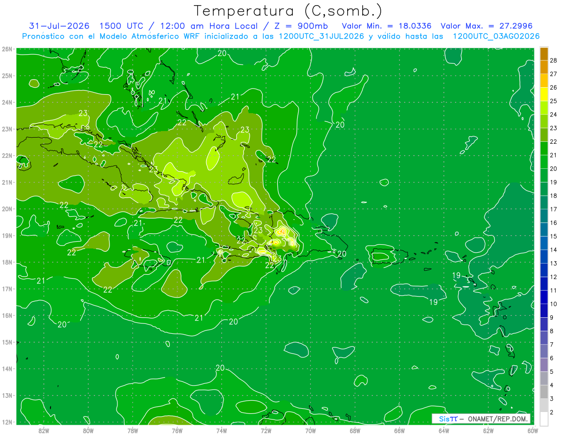Image resolution: width=566 pixels, height=437 pixels.
Task: Click the "72W" longitude axis label
Action: point(266,430)
